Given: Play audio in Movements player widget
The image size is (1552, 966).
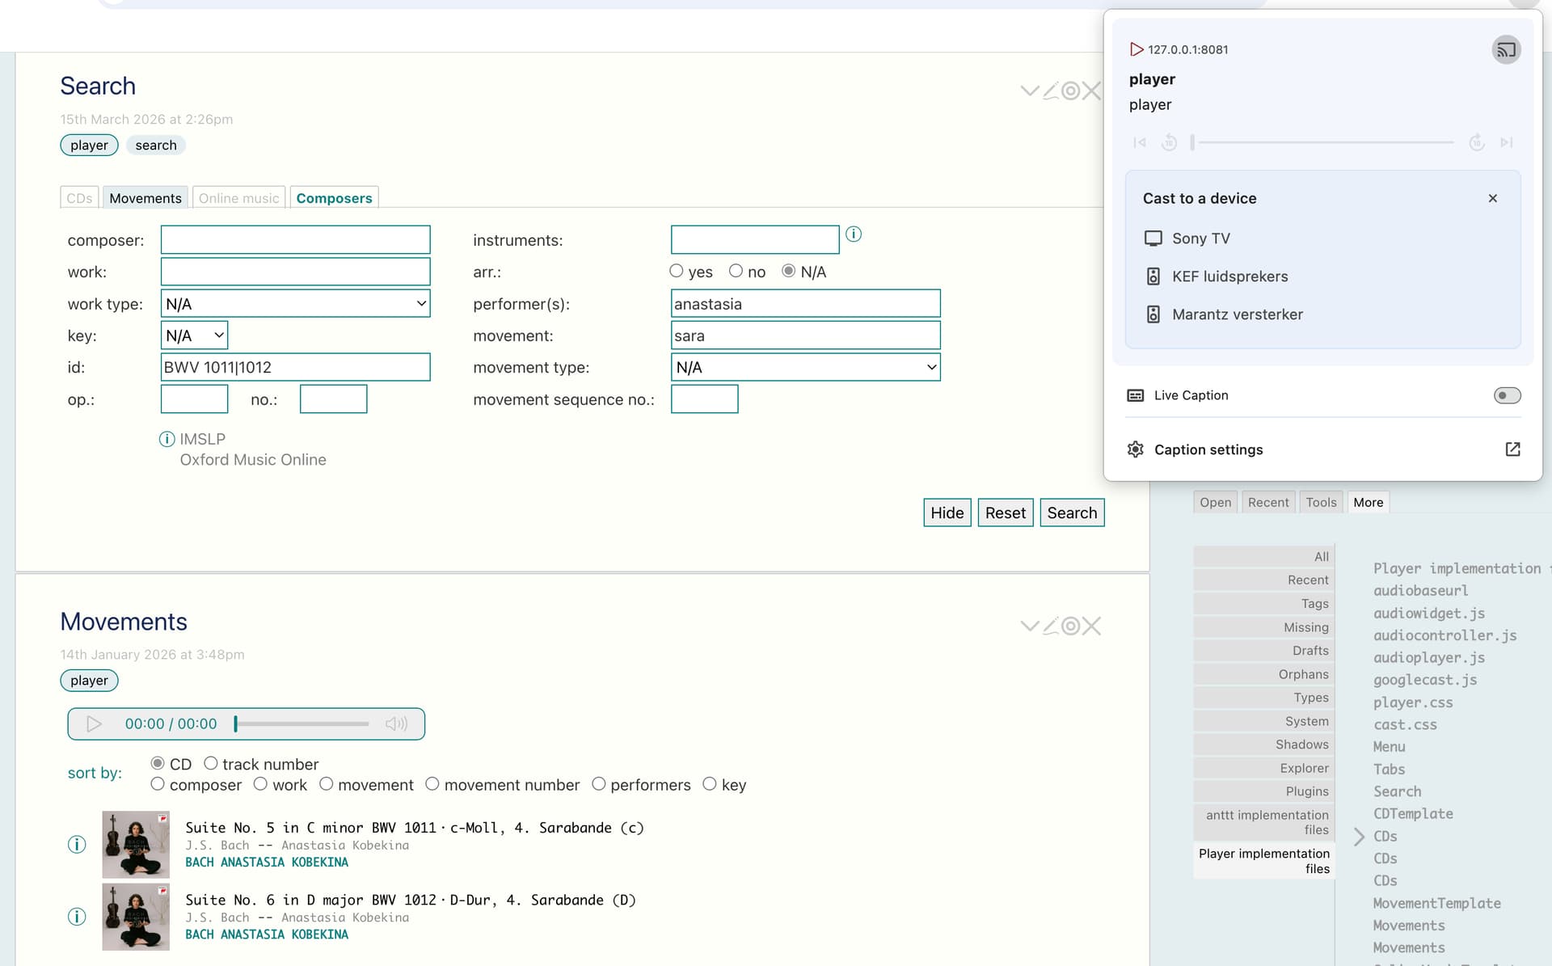Looking at the screenshot, I should coord(95,723).
